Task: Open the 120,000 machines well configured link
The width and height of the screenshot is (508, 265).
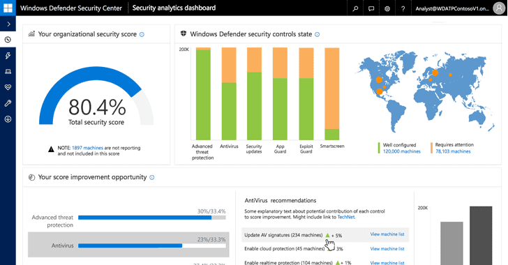Action: [402, 151]
